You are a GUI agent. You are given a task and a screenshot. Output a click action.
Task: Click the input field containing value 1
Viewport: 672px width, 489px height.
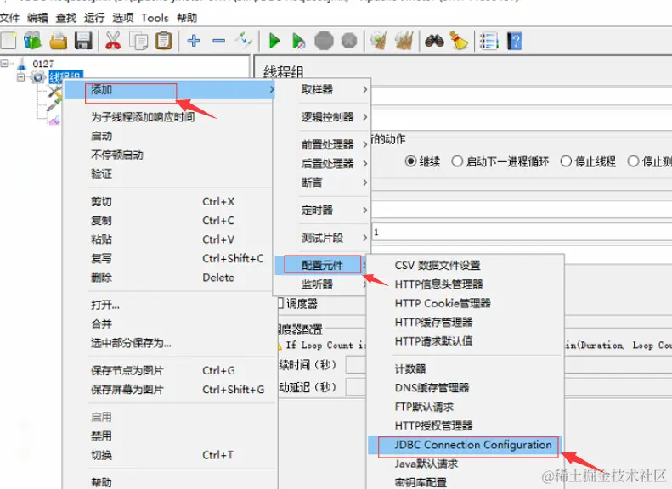(521, 232)
